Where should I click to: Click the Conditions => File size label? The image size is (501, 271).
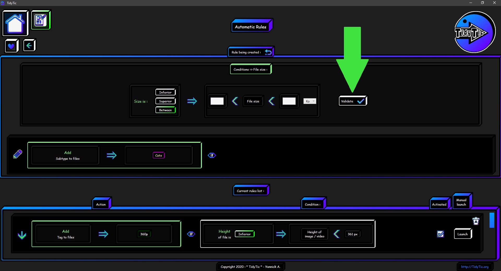(x=250, y=69)
